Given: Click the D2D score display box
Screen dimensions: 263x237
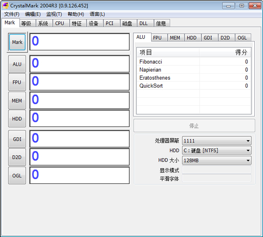Looking at the screenshot, I should point(79,157).
